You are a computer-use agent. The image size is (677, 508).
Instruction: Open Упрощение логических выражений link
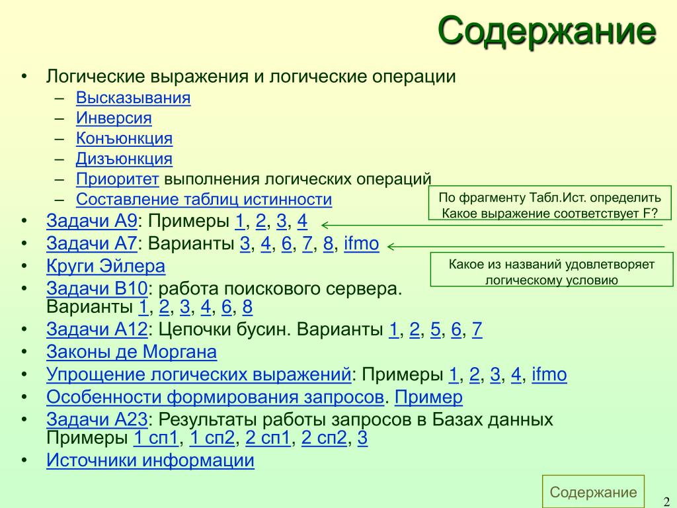tap(198, 374)
